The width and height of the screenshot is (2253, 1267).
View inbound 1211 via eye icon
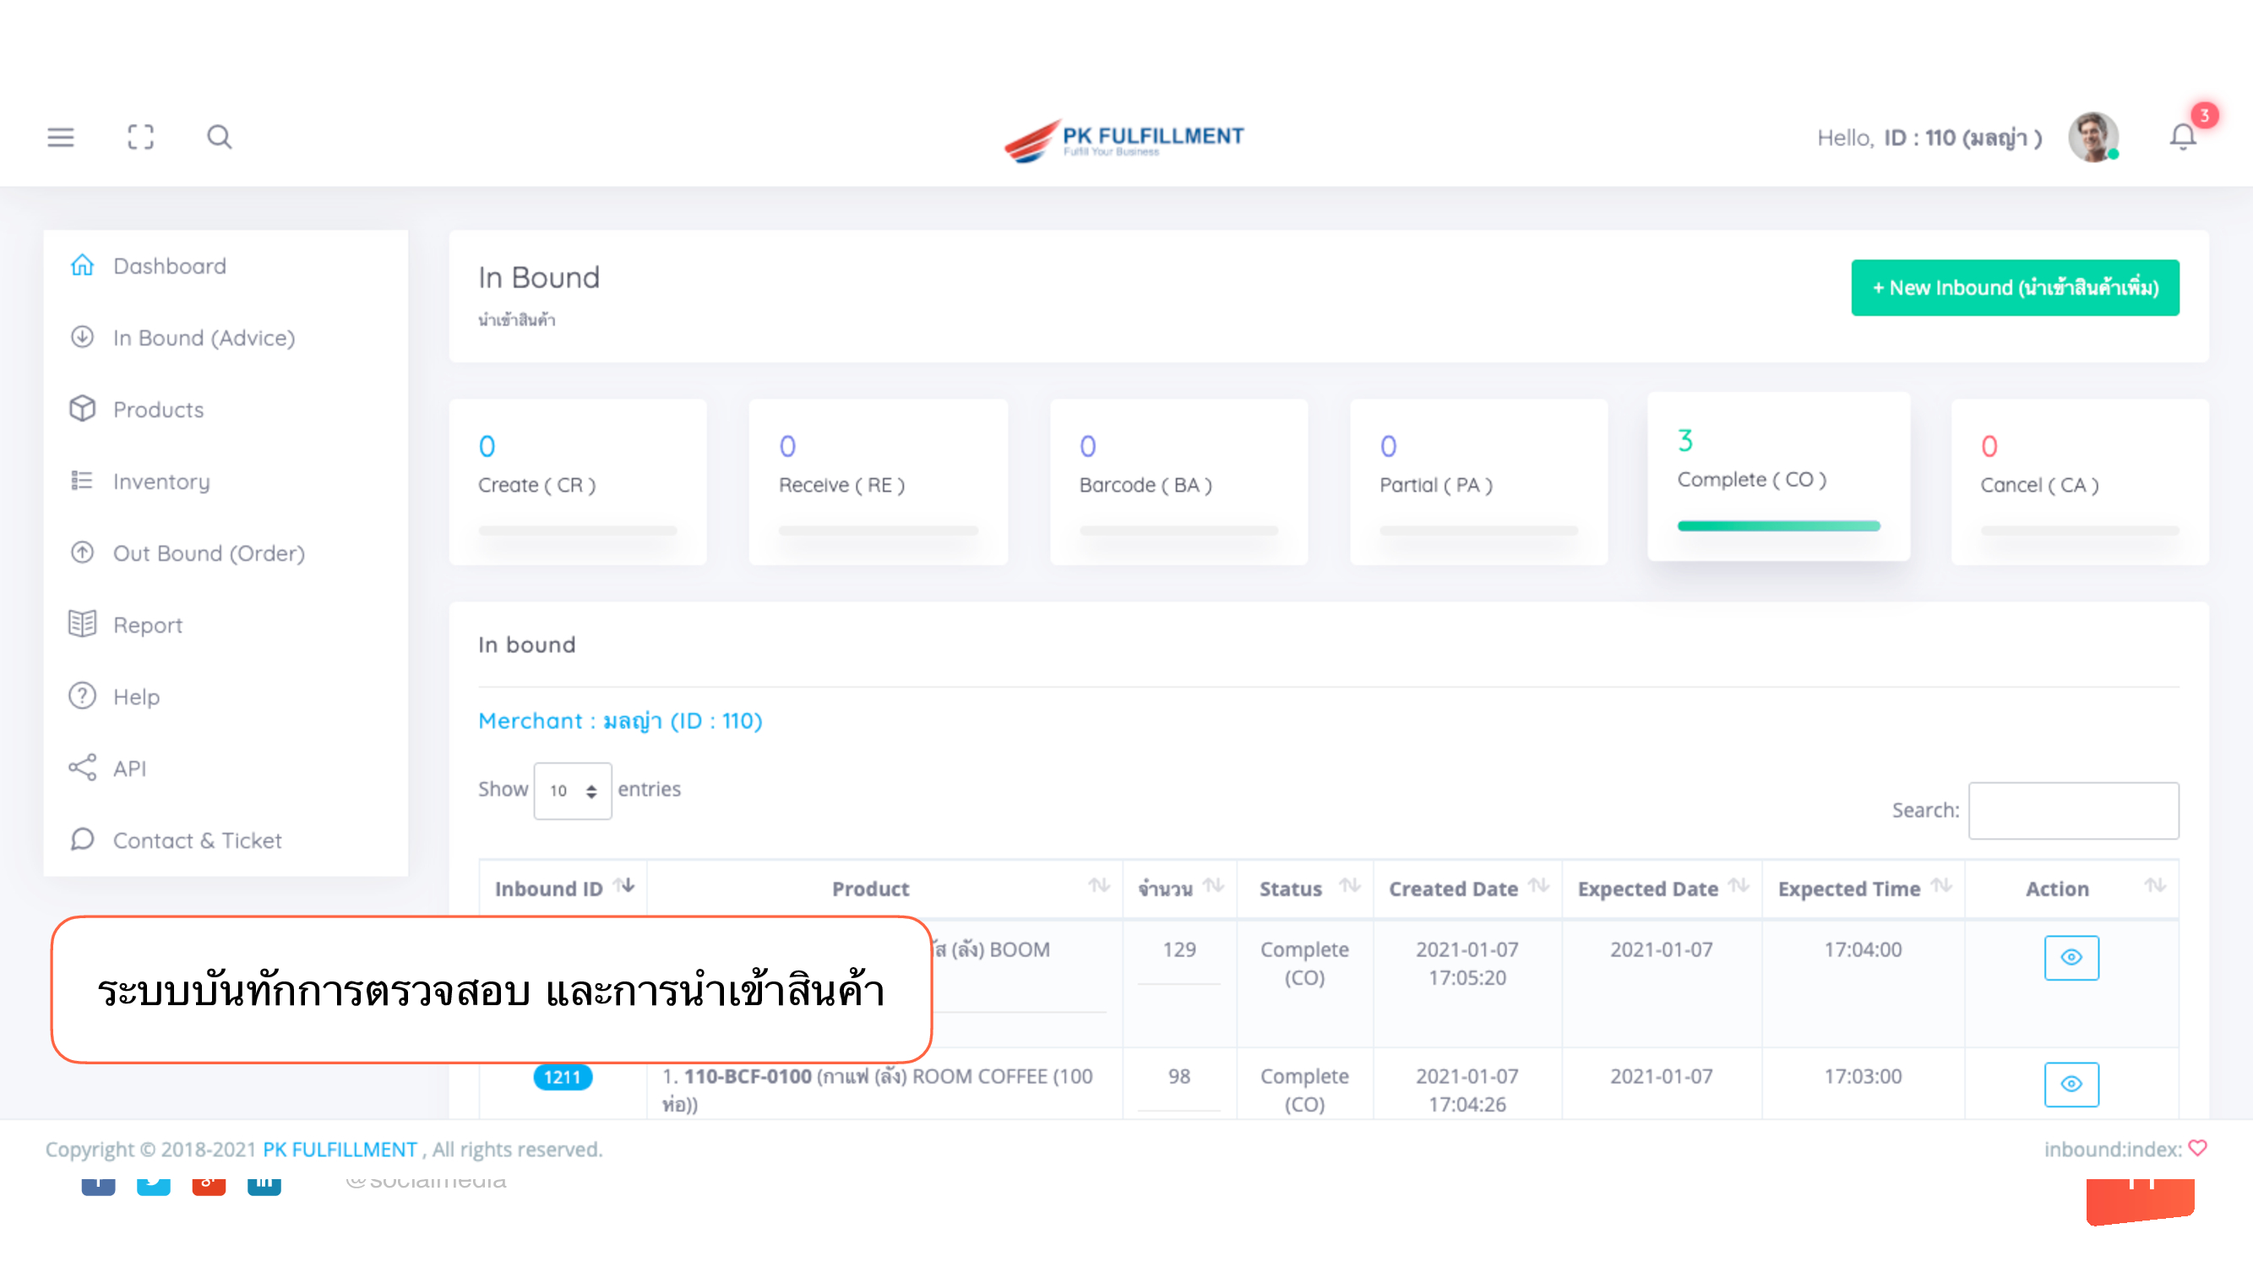[x=2071, y=1084]
